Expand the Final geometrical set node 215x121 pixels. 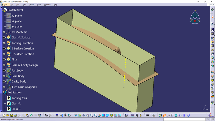click(x=4, y=59)
